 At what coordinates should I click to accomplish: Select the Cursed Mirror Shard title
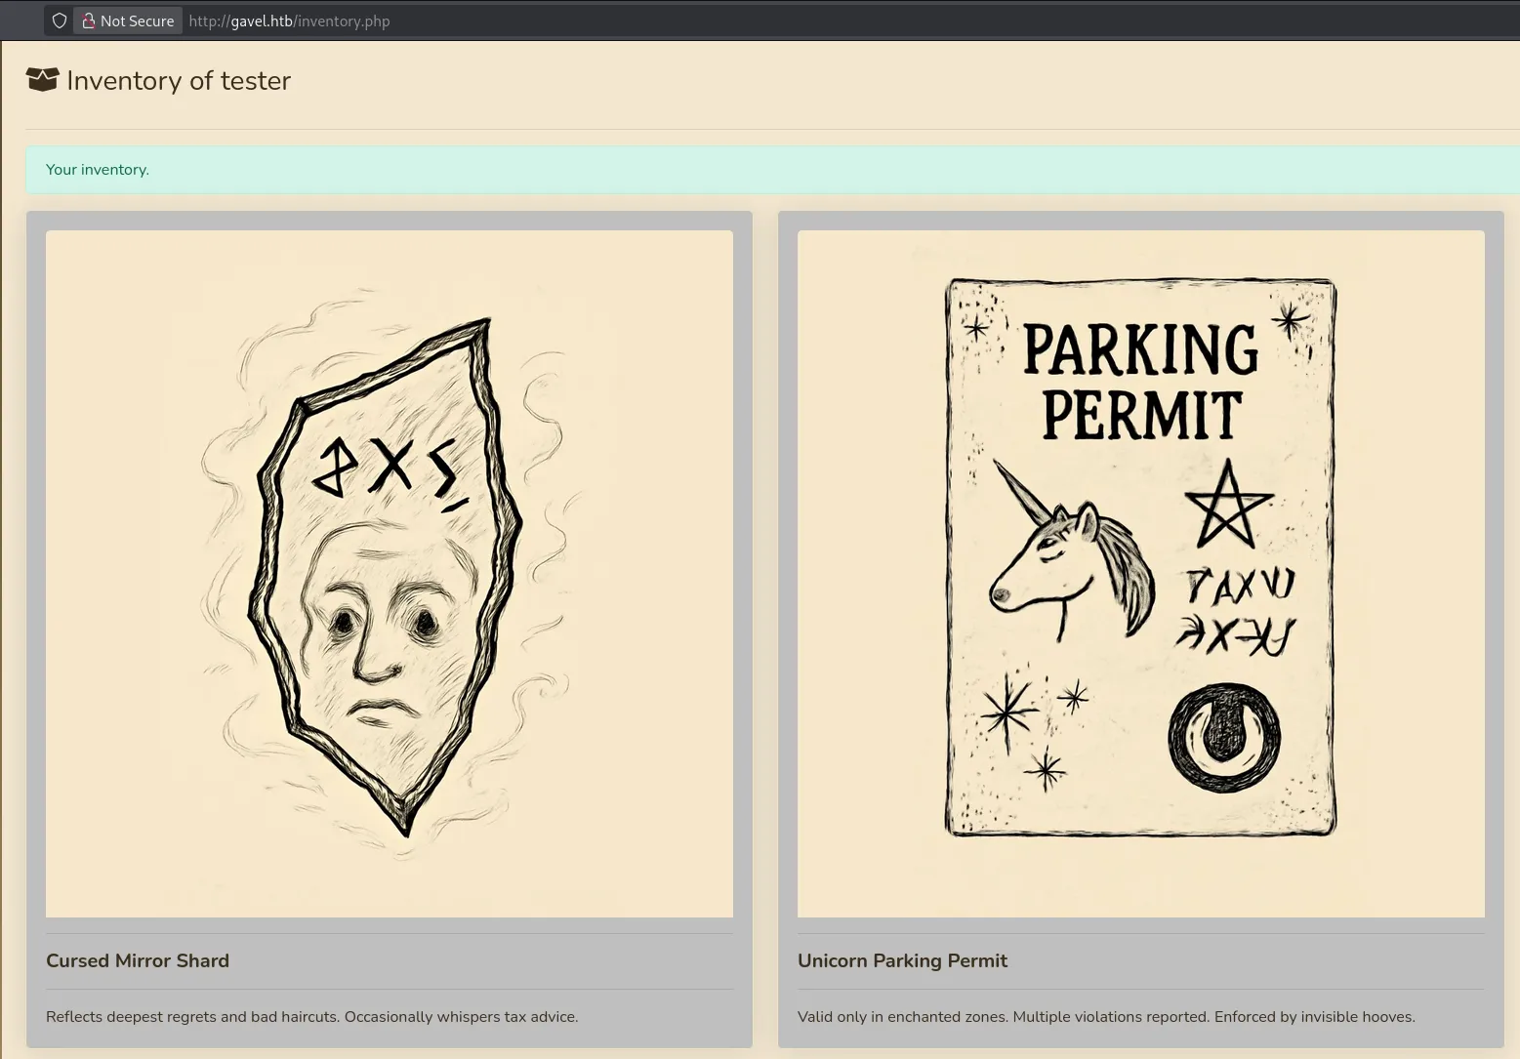point(138,960)
